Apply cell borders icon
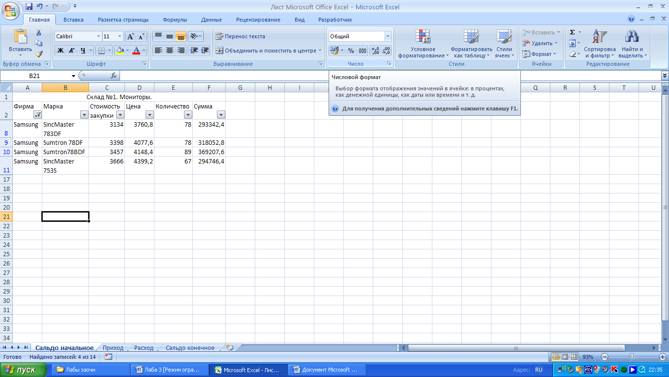The height and width of the screenshot is (377, 669). [x=100, y=51]
